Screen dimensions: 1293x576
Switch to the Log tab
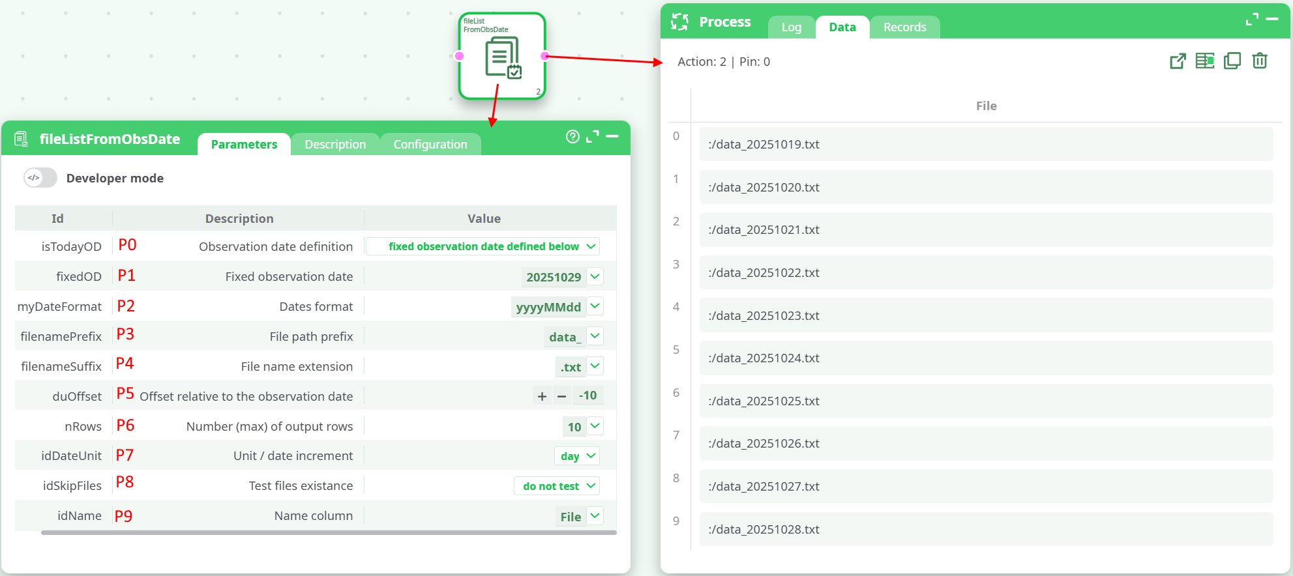tap(791, 27)
